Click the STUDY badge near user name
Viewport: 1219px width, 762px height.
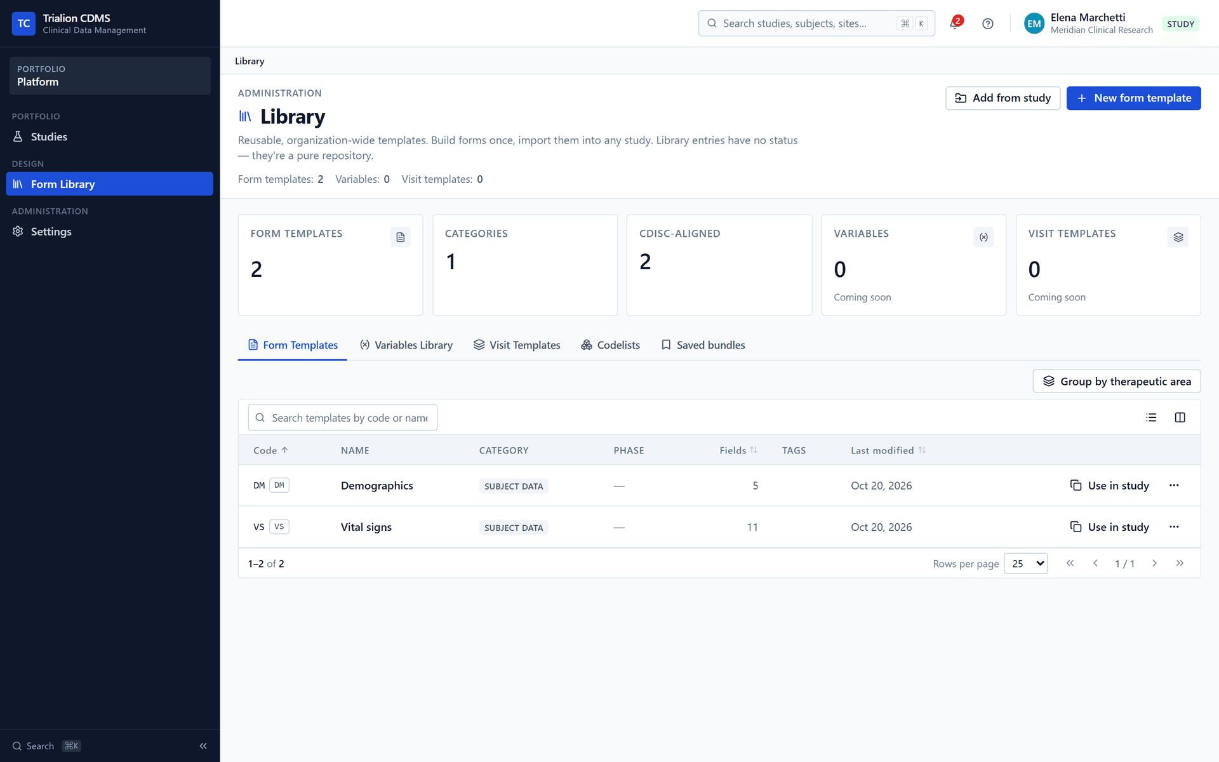1180,24
